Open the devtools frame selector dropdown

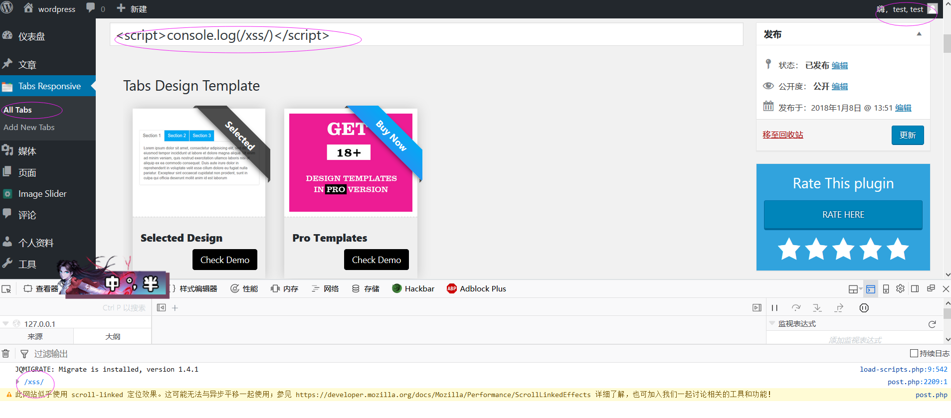tap(855, 289)
